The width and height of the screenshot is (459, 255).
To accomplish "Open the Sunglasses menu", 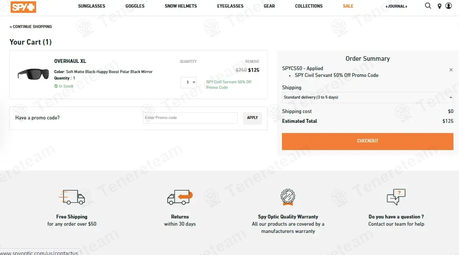I will point(92,6).
